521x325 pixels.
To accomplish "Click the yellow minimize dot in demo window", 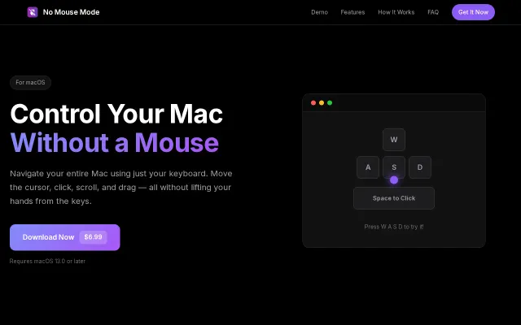I will tap(322, 103).
